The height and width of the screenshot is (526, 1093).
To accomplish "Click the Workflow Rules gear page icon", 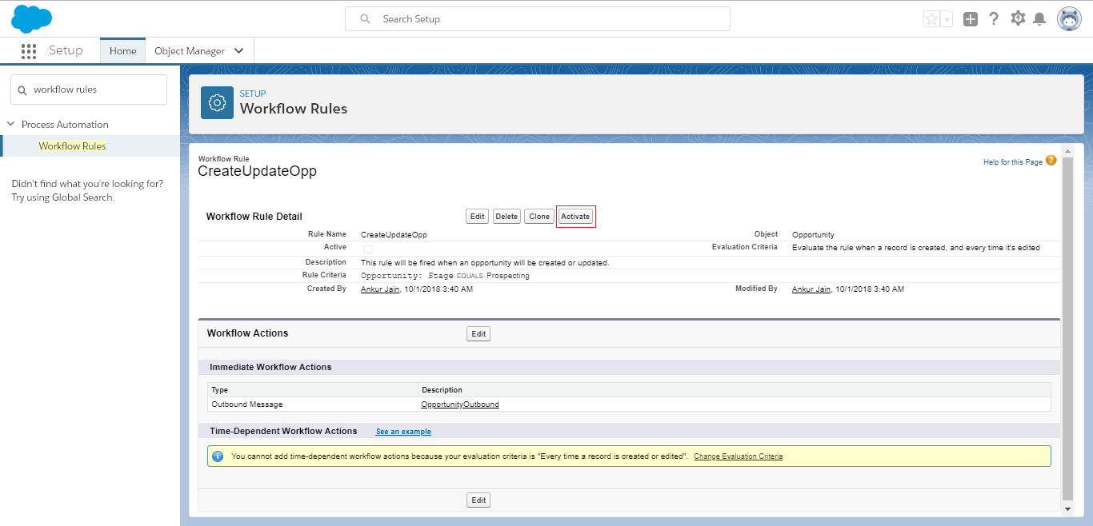I will pyautogui.click(x=217, y=102).
